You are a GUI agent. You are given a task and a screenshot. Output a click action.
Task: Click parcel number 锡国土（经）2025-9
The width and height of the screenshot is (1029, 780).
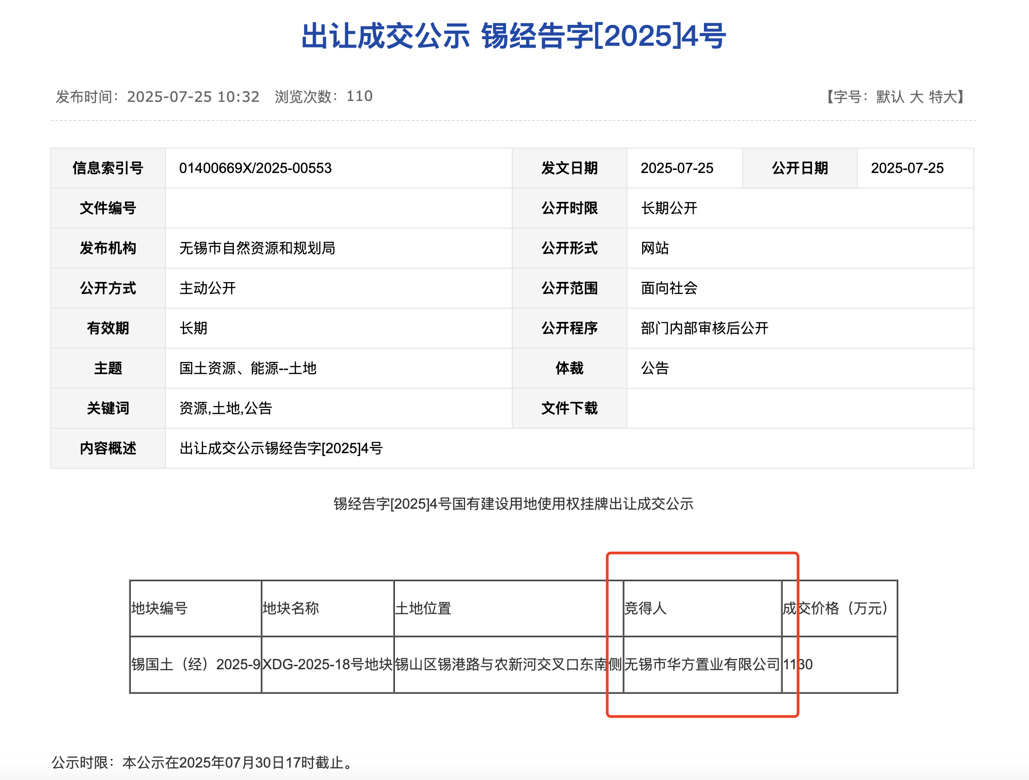pyautogui.click(x=195, y=664)
